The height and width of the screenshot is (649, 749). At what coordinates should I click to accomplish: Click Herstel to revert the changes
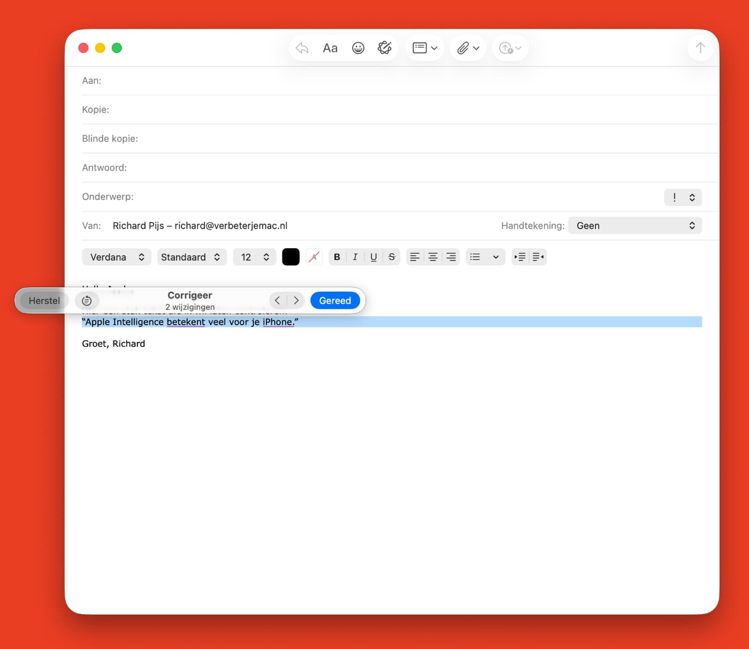tap(43, 300)
